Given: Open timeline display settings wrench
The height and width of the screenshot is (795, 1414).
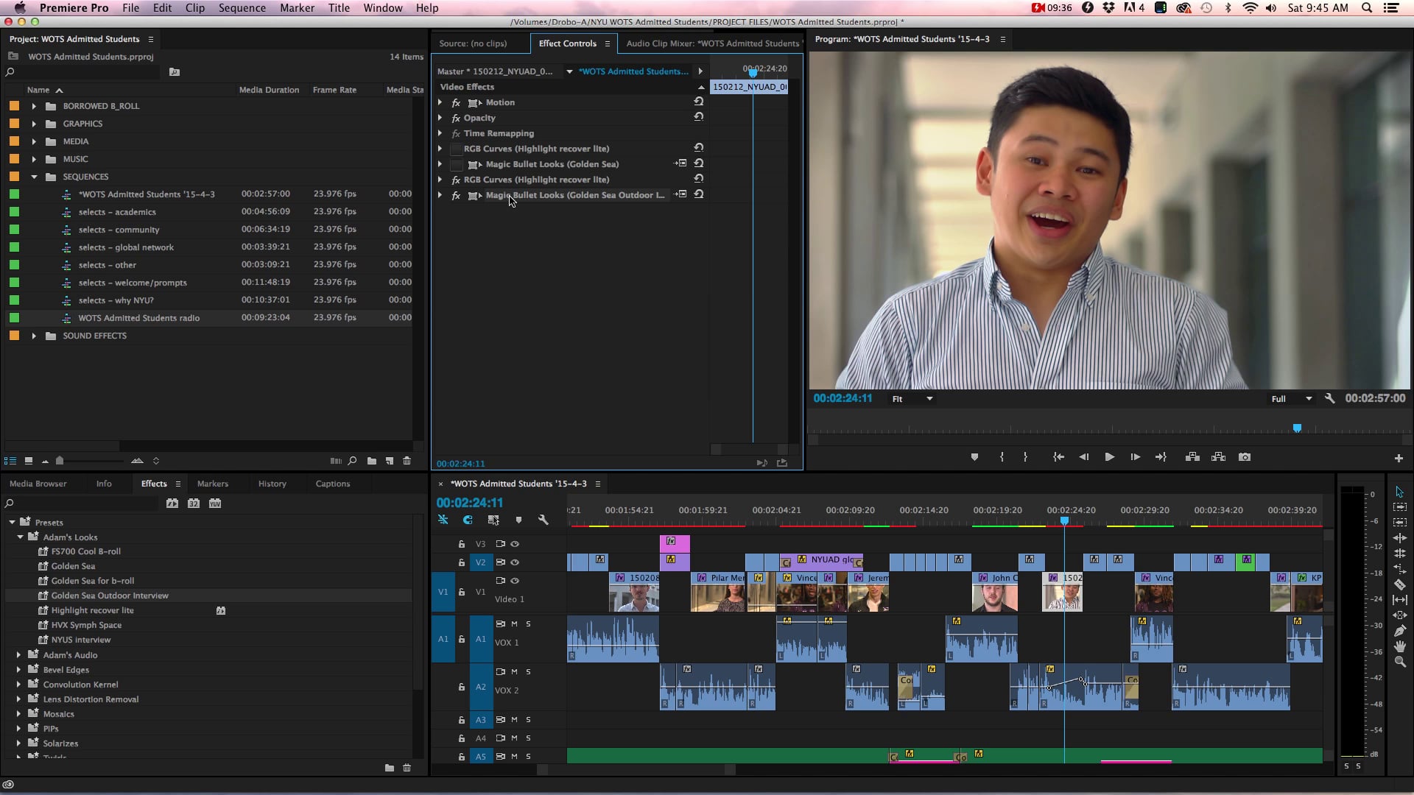Looking at the screenshot, I should click(x=544, y=520).
